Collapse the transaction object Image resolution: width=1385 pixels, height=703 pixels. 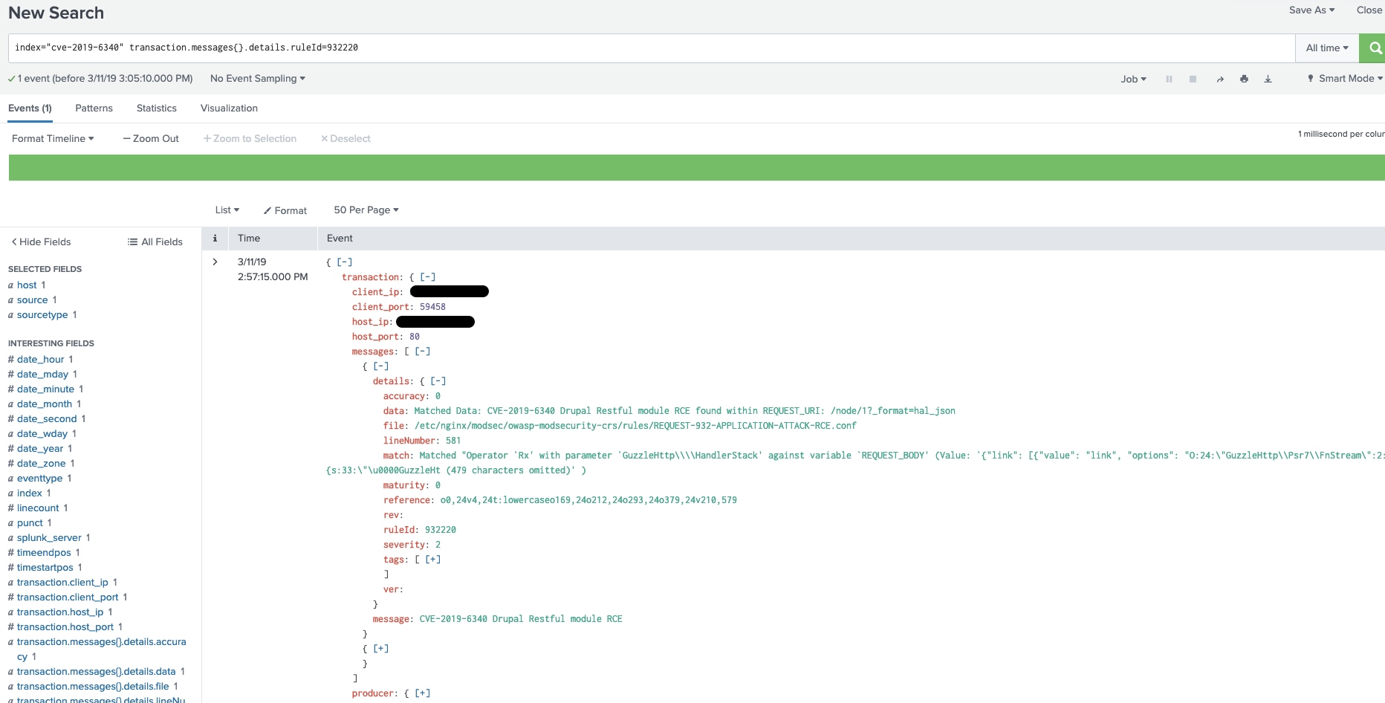click(x=428, y=277)
